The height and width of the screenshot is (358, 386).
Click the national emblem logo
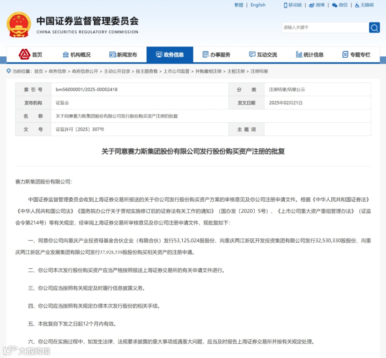[19, 25]
